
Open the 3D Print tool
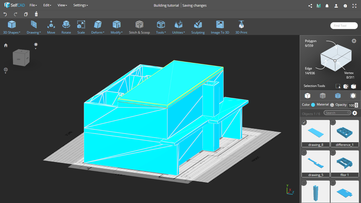(241, 27)
